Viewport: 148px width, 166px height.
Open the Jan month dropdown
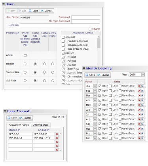[95, 86]
